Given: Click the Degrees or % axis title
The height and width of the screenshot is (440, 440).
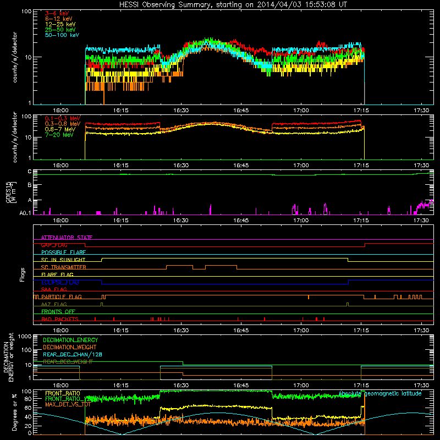Looking at the screenshot, I should pos(14,412).
